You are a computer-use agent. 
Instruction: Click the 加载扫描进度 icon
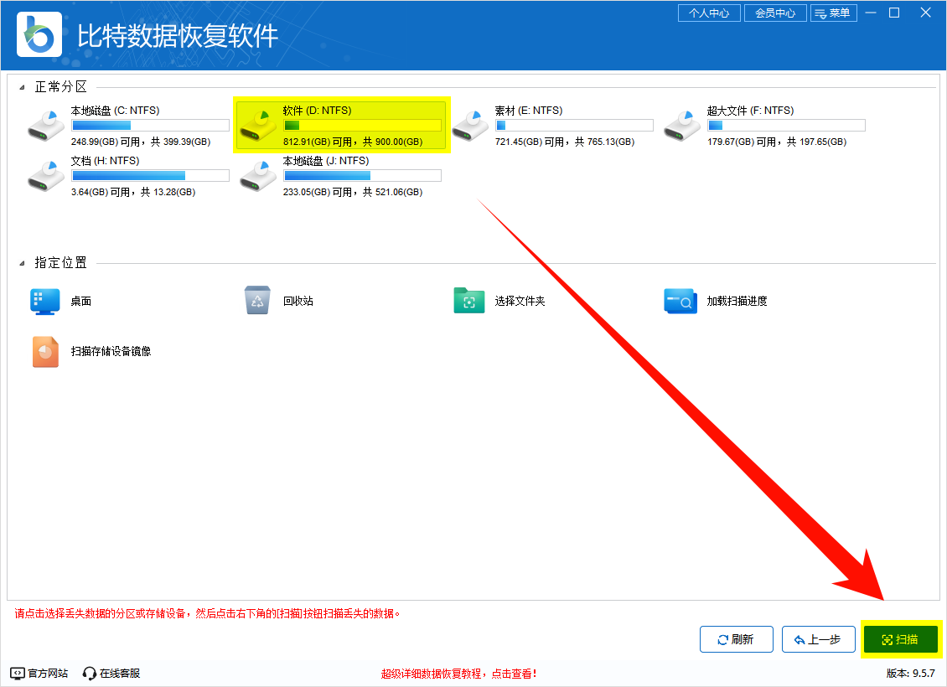[x=680, y=300]
